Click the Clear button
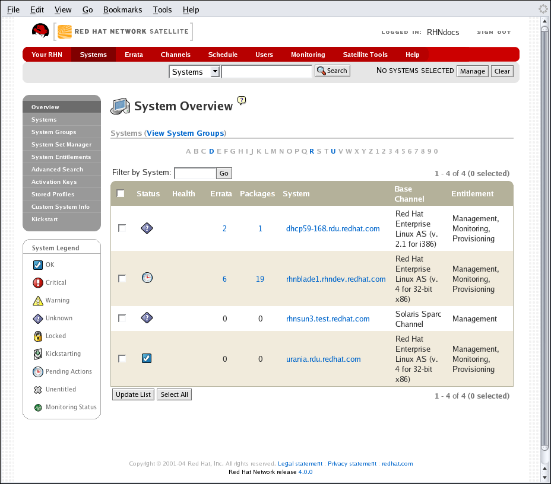551x484 pixels. click(x=502, y=71)
